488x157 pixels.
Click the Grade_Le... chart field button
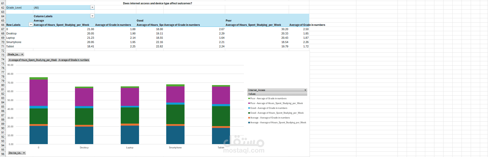pos(15,54)
